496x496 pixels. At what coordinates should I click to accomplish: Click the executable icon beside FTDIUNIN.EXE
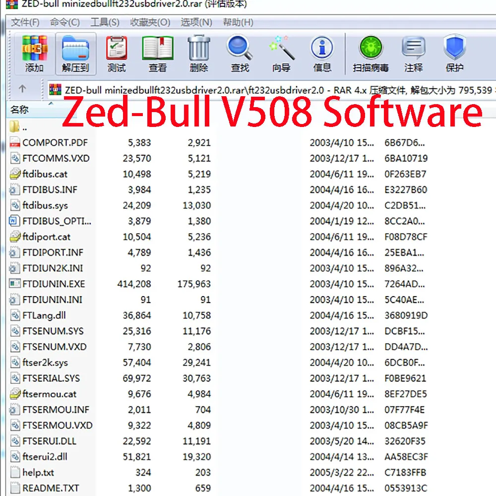click(x=14, y=283)
